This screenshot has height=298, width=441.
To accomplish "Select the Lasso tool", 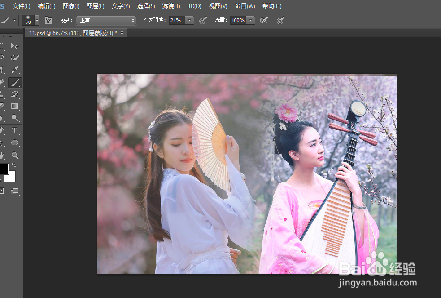I will click(2, 58).
